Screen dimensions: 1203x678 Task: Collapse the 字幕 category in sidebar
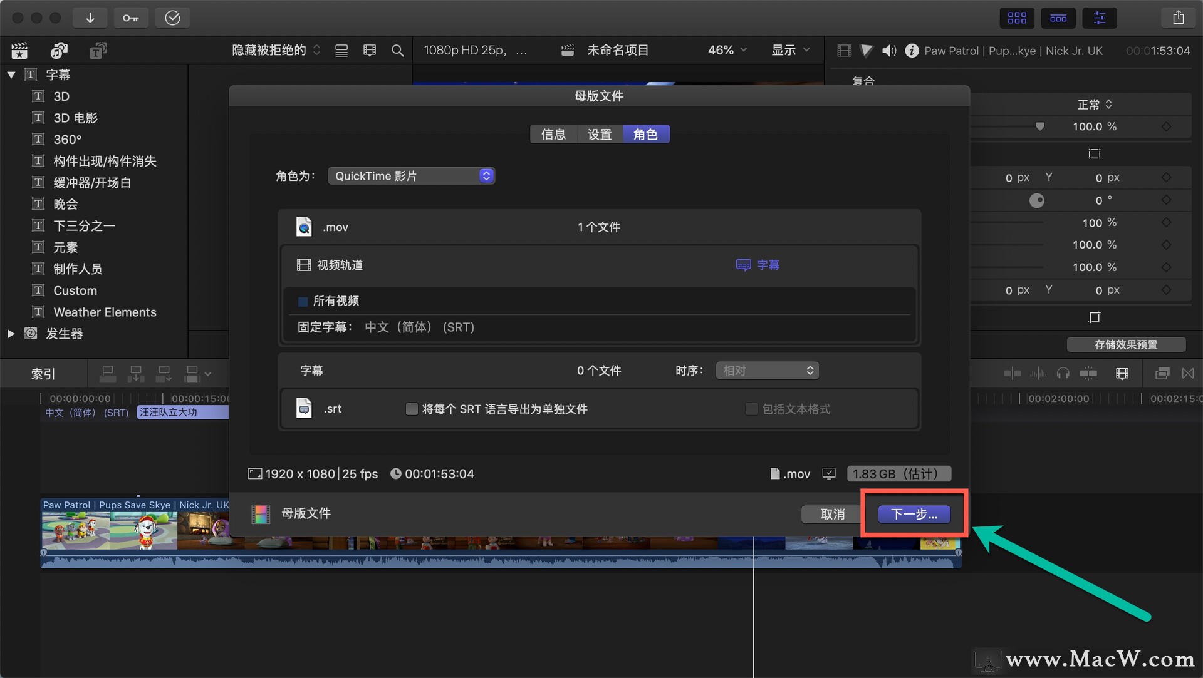(11, 74)
